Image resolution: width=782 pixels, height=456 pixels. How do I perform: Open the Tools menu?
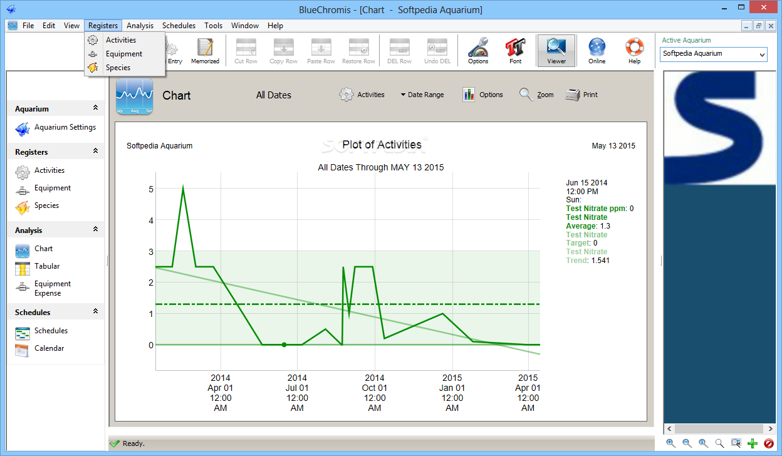pyautogui.click(x=213, y=26)
